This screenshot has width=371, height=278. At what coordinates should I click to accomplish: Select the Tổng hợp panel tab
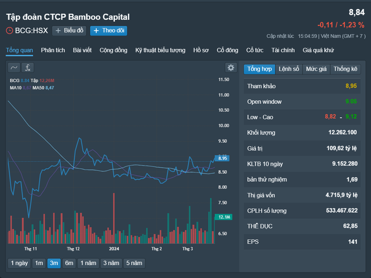point(259,69)
